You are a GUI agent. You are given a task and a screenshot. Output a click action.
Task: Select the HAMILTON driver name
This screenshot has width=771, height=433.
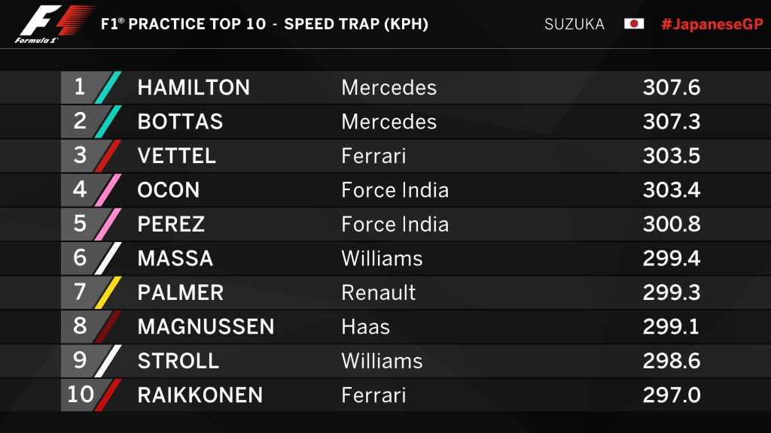click(x=194, y=87)
